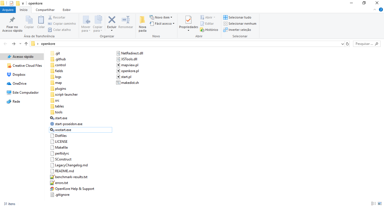The width and height of the screenshot is (384, 207).
Task: Open the Novo item dropdown
Action: click(161, 17)
